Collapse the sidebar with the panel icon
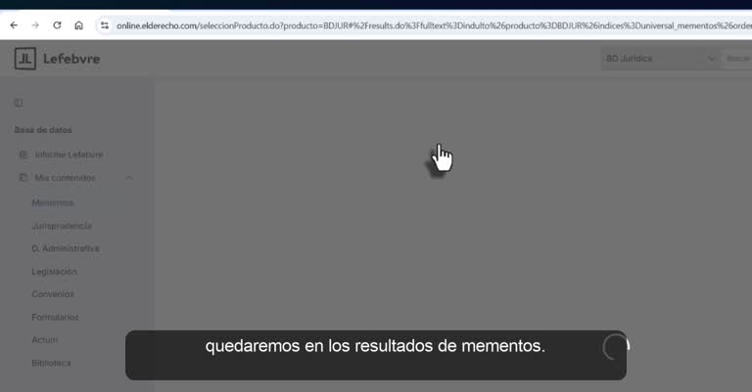 19,103
